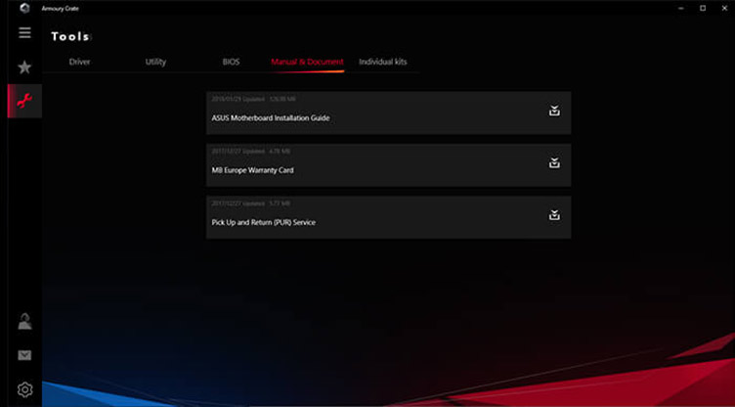Viewport: 735px width, 407px height.
Task: Open the hamburger menu in sidebar
Action: [24, 33]
